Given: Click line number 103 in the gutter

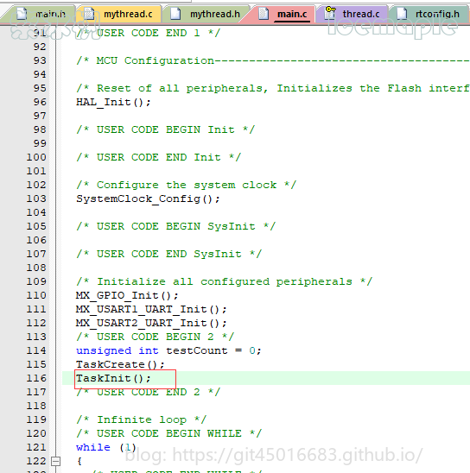Looking at the screenshot, I should pos(36,199).
